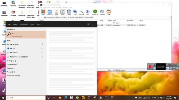Open Windows Fax and Scan result
The height and width of the screenshot is (100, 179).
[23, 57]
